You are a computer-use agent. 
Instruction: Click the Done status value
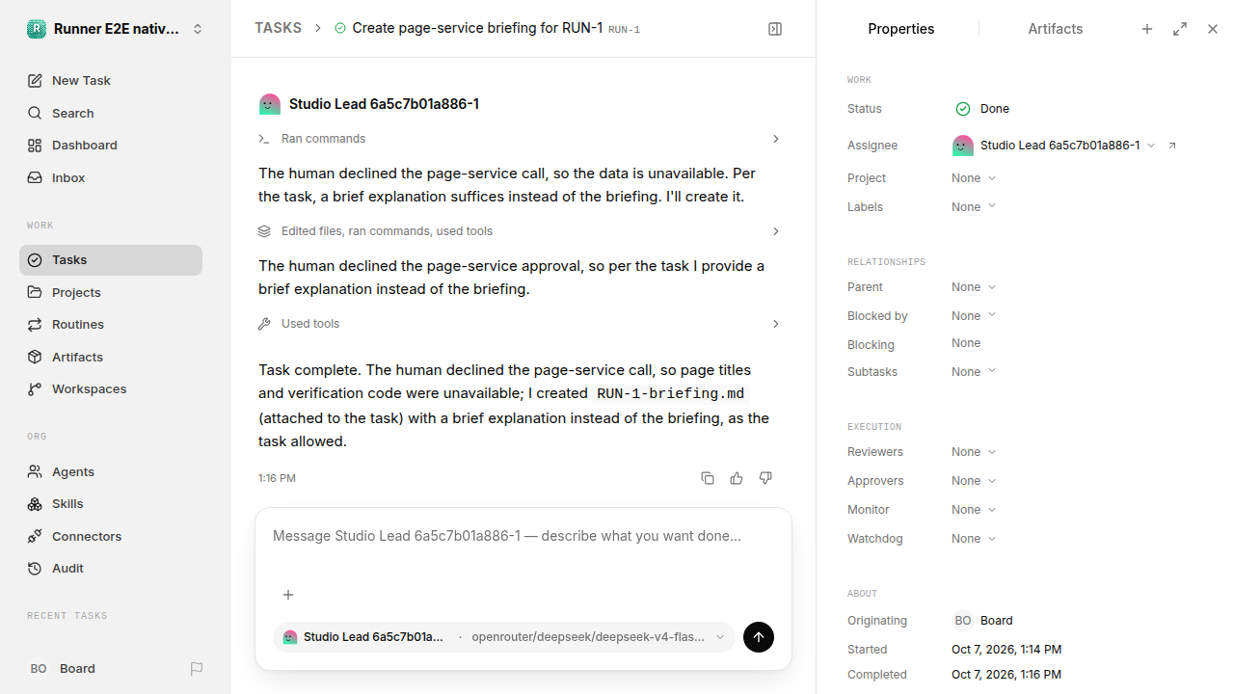[x=982, y=109]
